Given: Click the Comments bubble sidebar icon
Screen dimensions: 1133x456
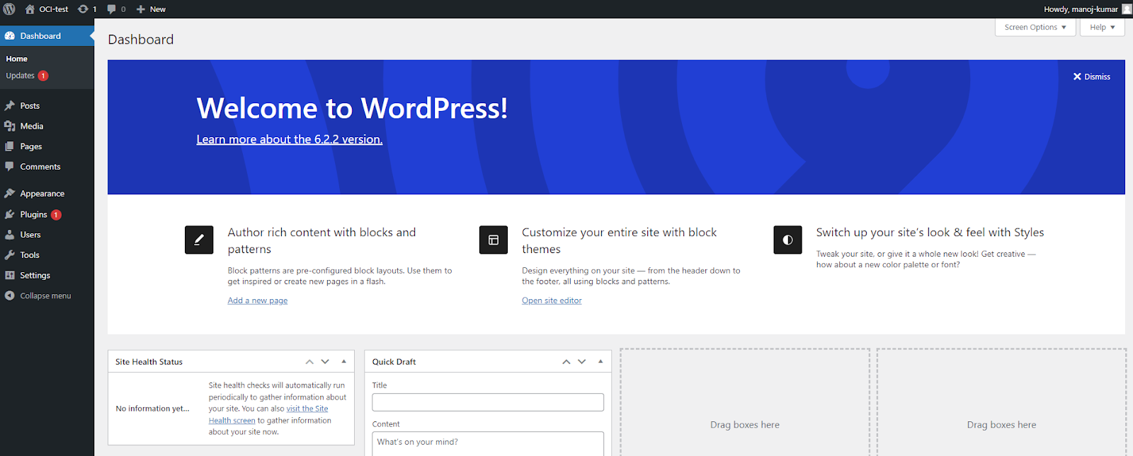Looking at the screenshot, I should click(10, 167).
